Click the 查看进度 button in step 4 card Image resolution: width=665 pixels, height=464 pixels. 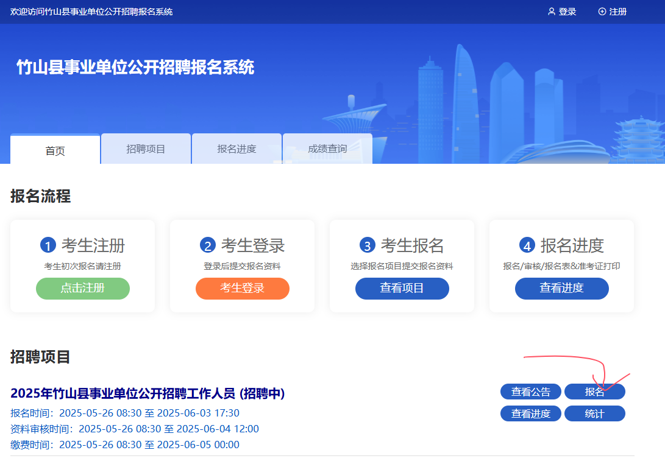(562, 289)
